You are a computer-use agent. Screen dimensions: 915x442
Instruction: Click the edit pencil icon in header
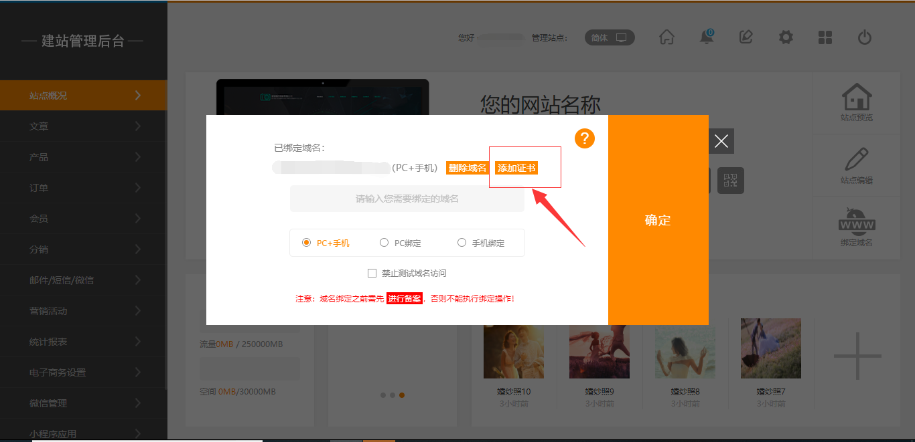click(746, 37)
